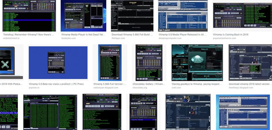Screen dimensions: 272x130
Task: Open the chocolatey.org Winamp thumbnail
Action: coord(149,63)
